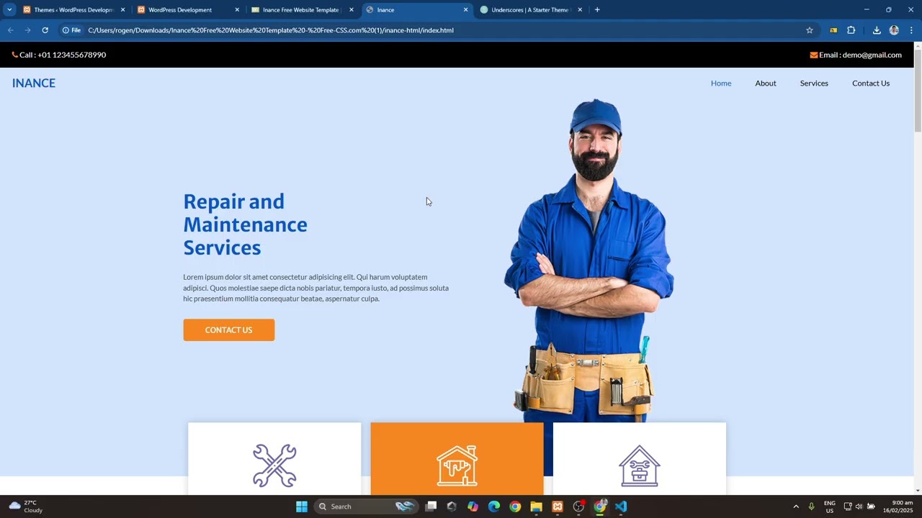This screenshot has height=518, width=922.
Task: Click the taskbar Search box
Action: point(366,506)
